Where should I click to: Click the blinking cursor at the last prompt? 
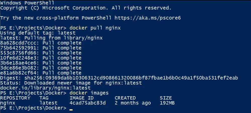point(71,110)
